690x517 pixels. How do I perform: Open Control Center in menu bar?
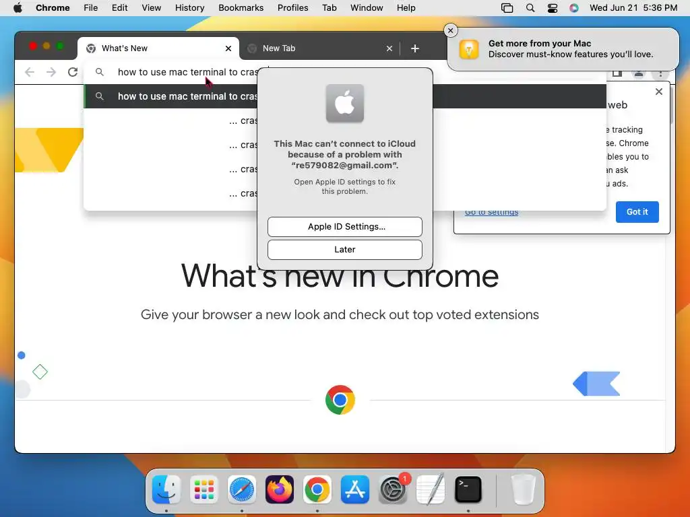click(553, 8)
